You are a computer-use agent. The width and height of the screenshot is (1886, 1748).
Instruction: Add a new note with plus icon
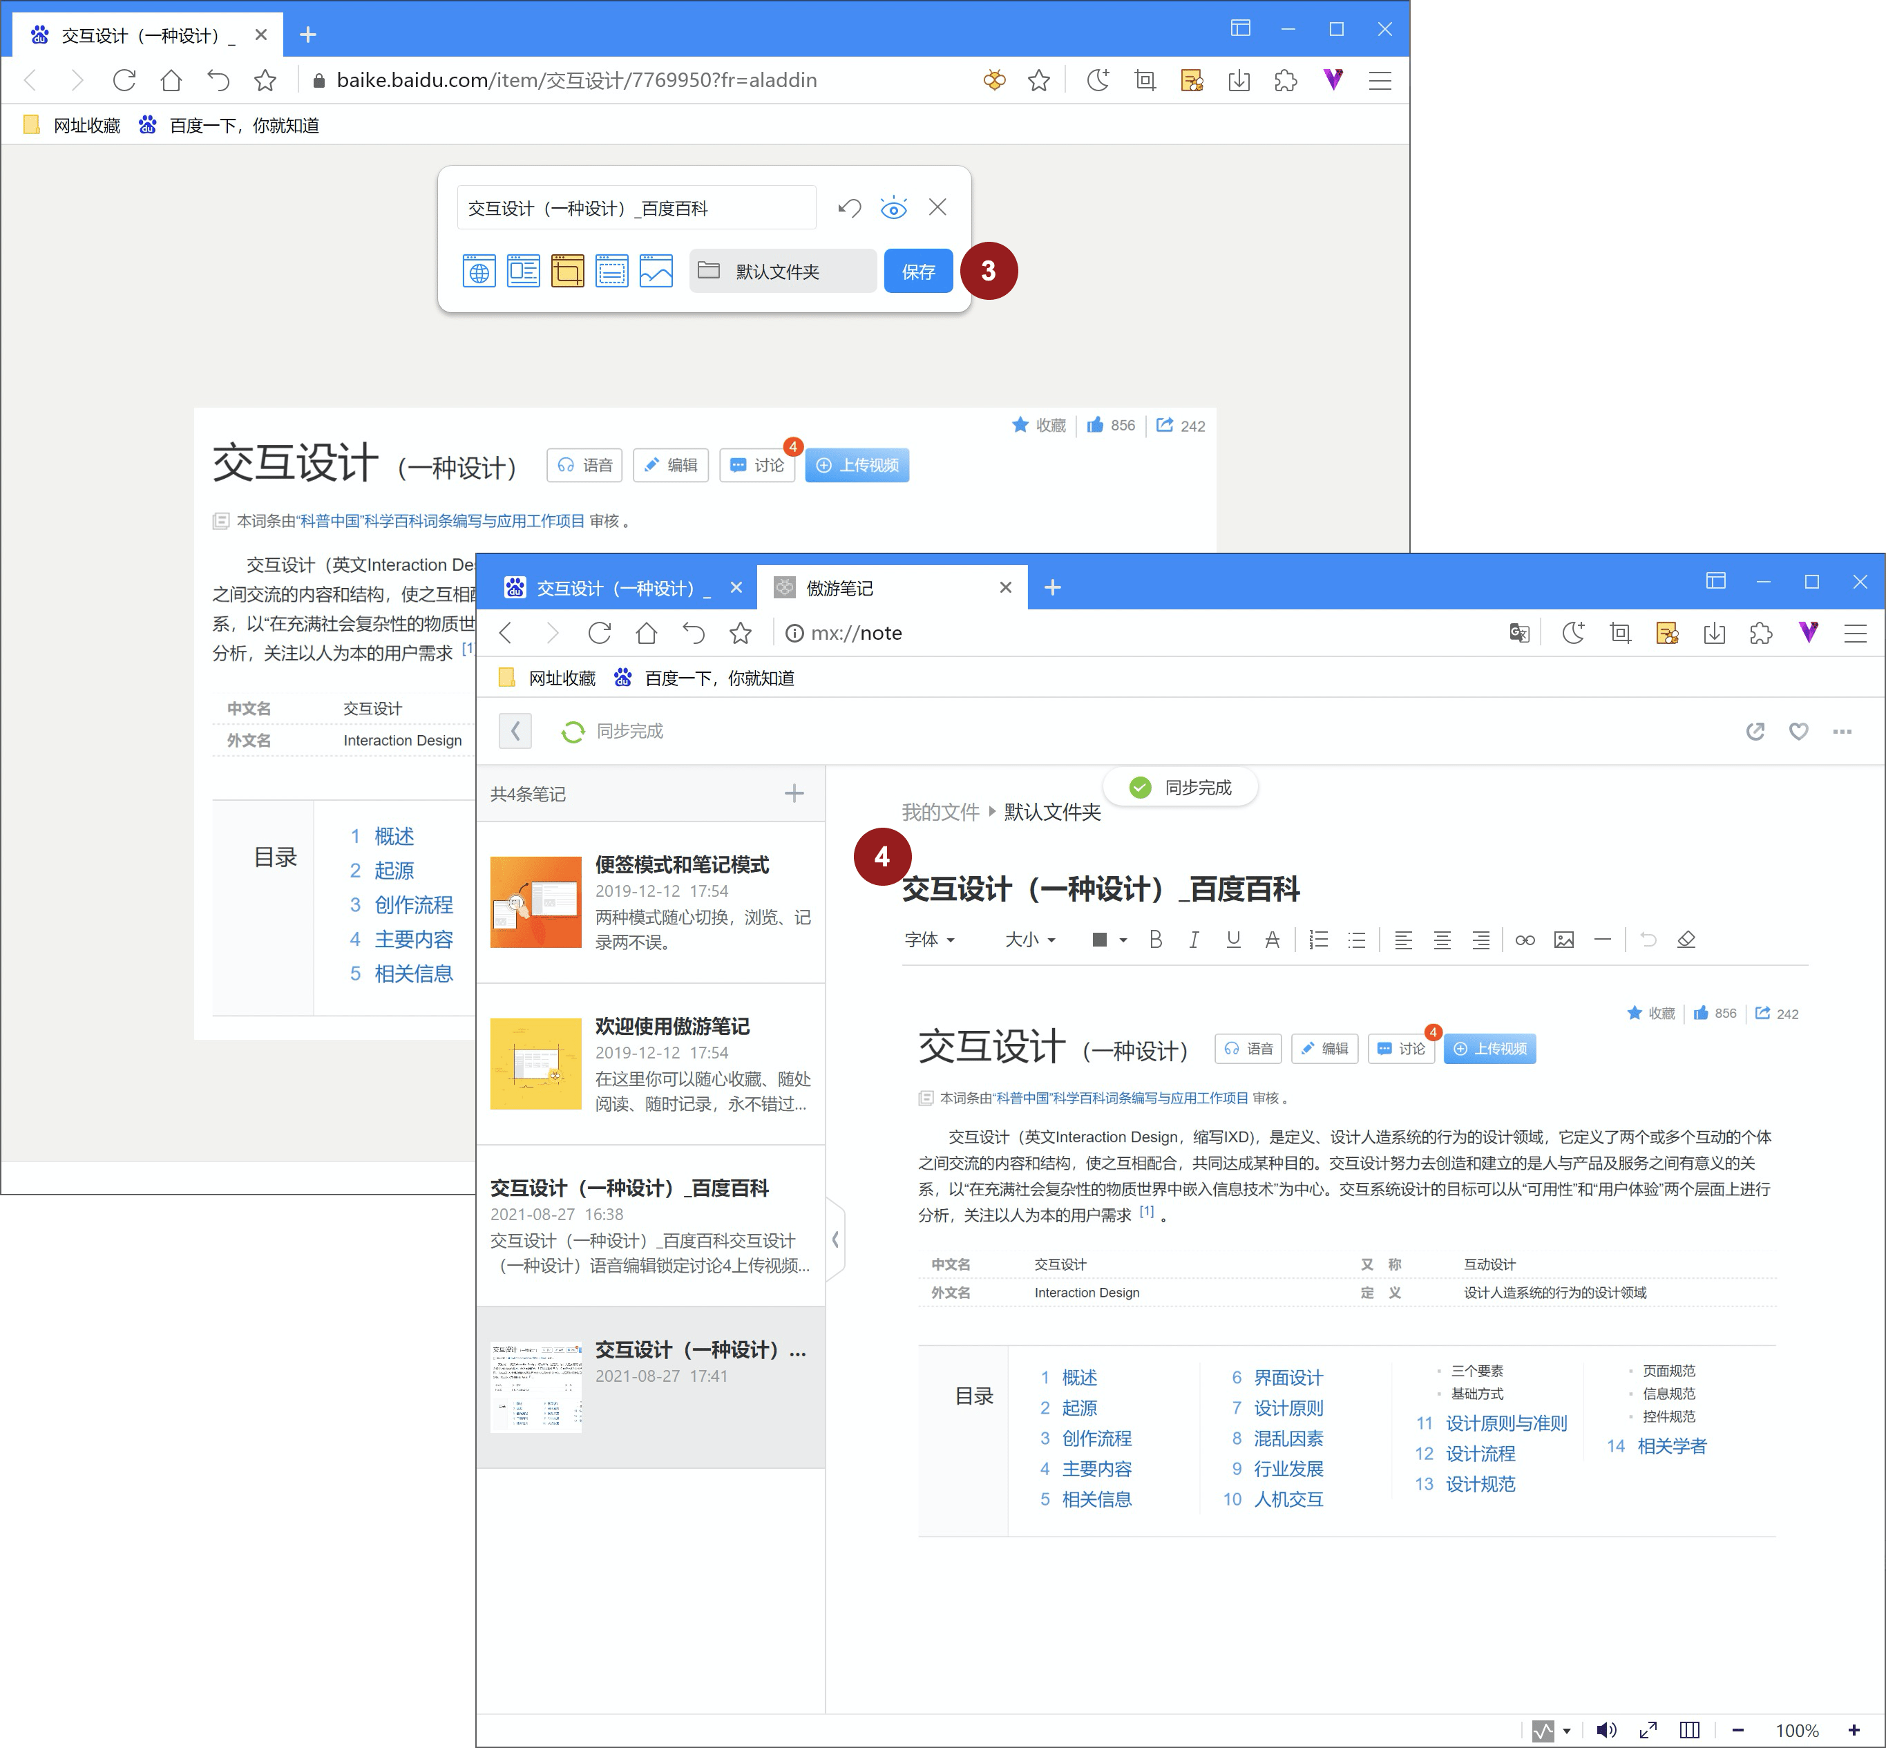[794, 794]
